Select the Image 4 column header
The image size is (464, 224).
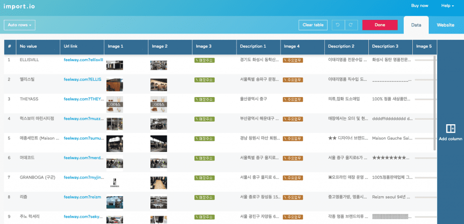click(x=302, y=47)
